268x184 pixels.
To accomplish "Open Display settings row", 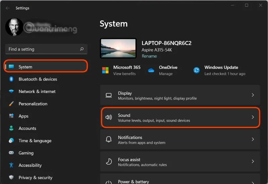I will click(x=180, y=95).
